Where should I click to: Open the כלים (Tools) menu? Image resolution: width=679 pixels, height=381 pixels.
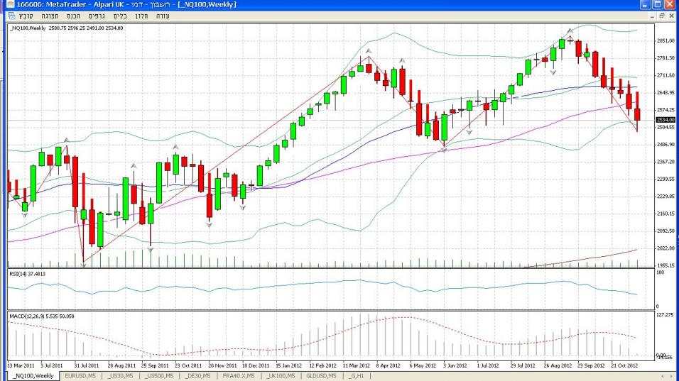[x=119, y=15]
